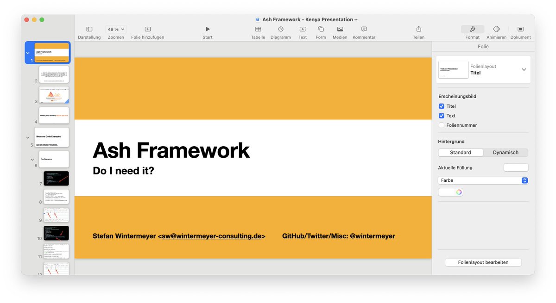Open the Folienlayout Titel chooser

click(x=483, y=70)
